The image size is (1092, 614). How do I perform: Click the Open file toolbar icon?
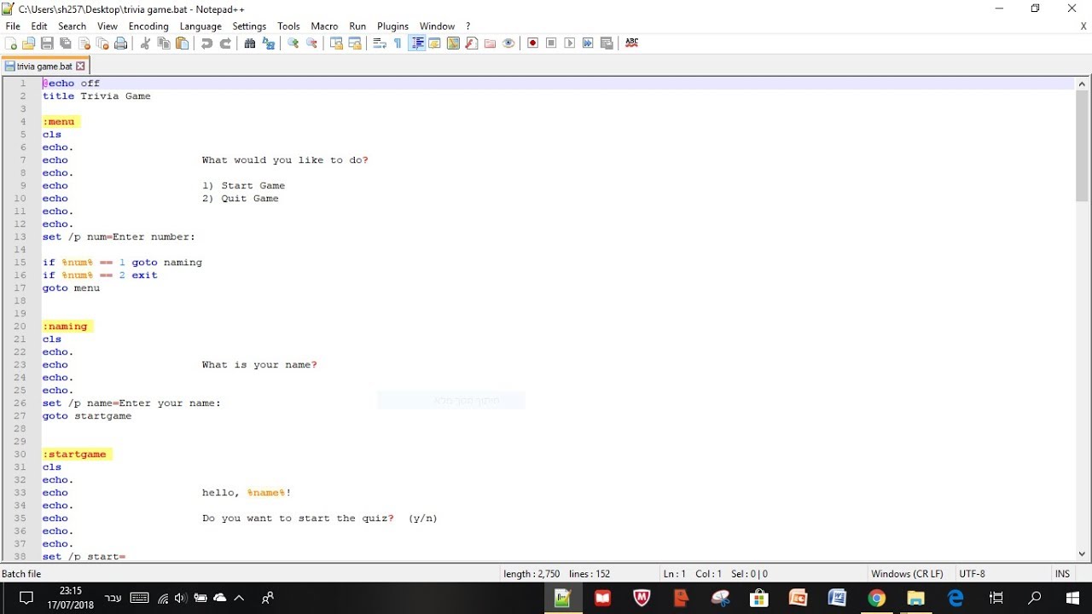point(29,43)
